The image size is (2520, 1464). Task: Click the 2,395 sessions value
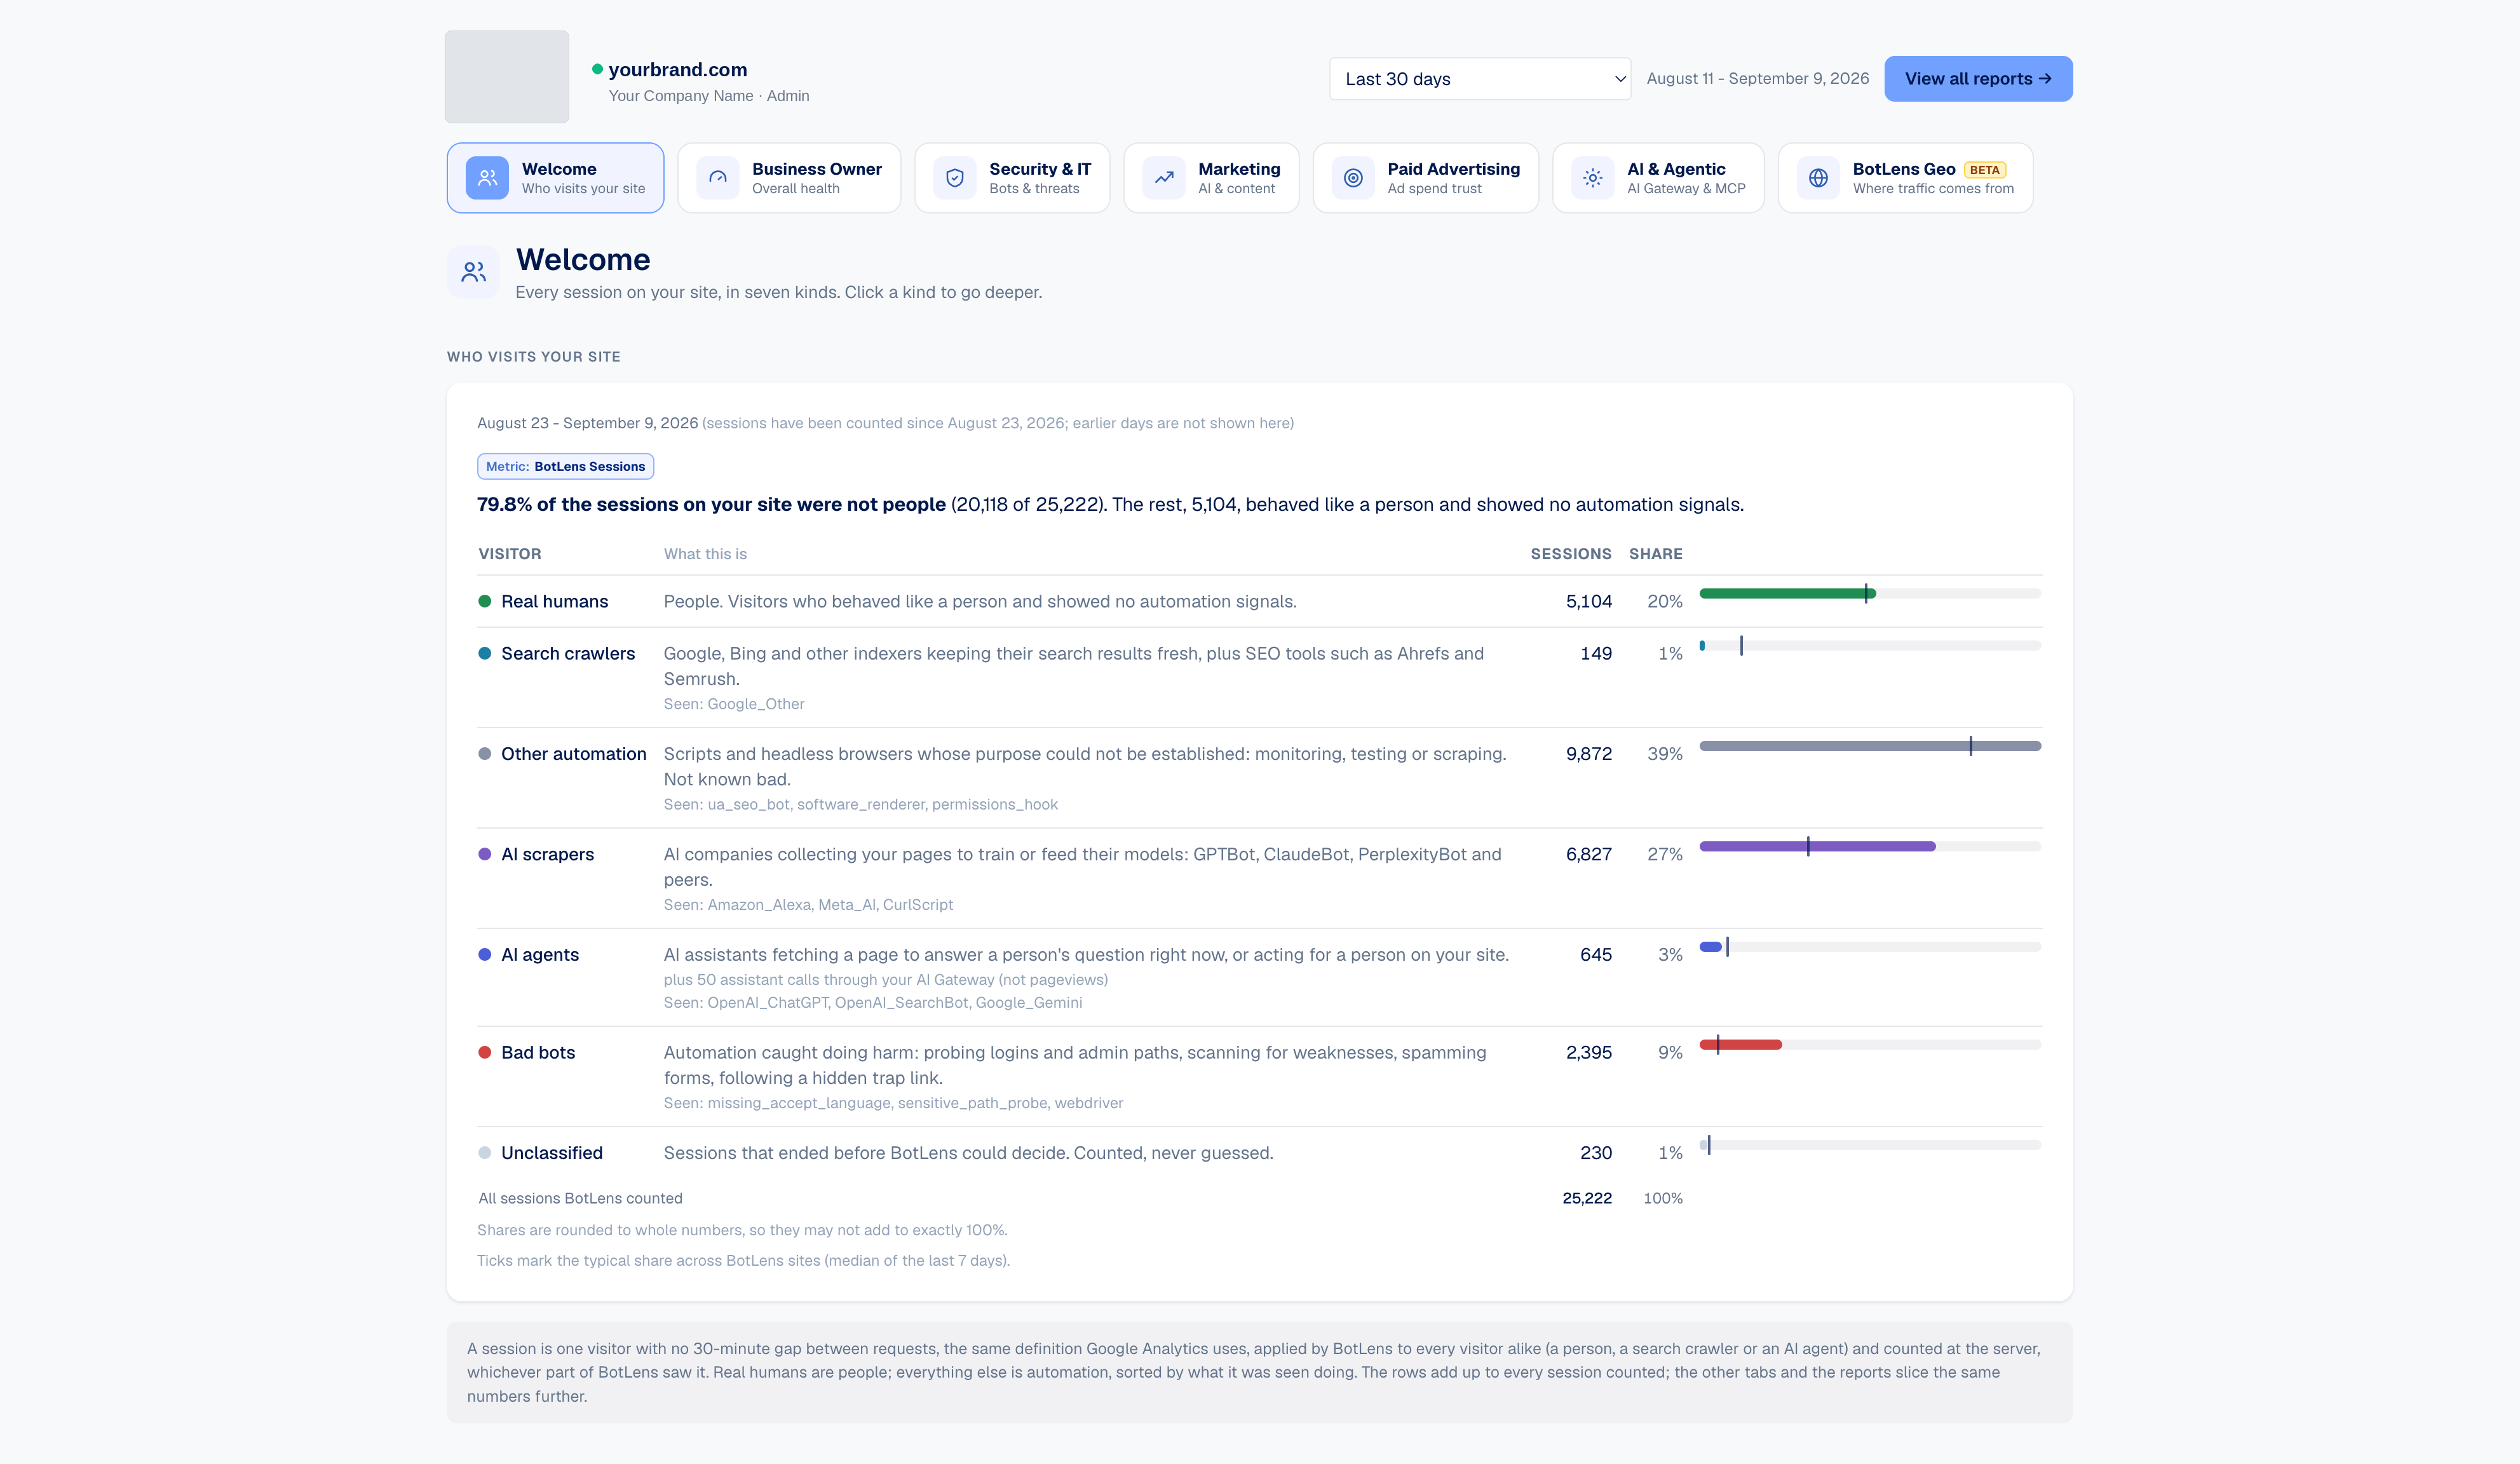click(1589, 1052)
